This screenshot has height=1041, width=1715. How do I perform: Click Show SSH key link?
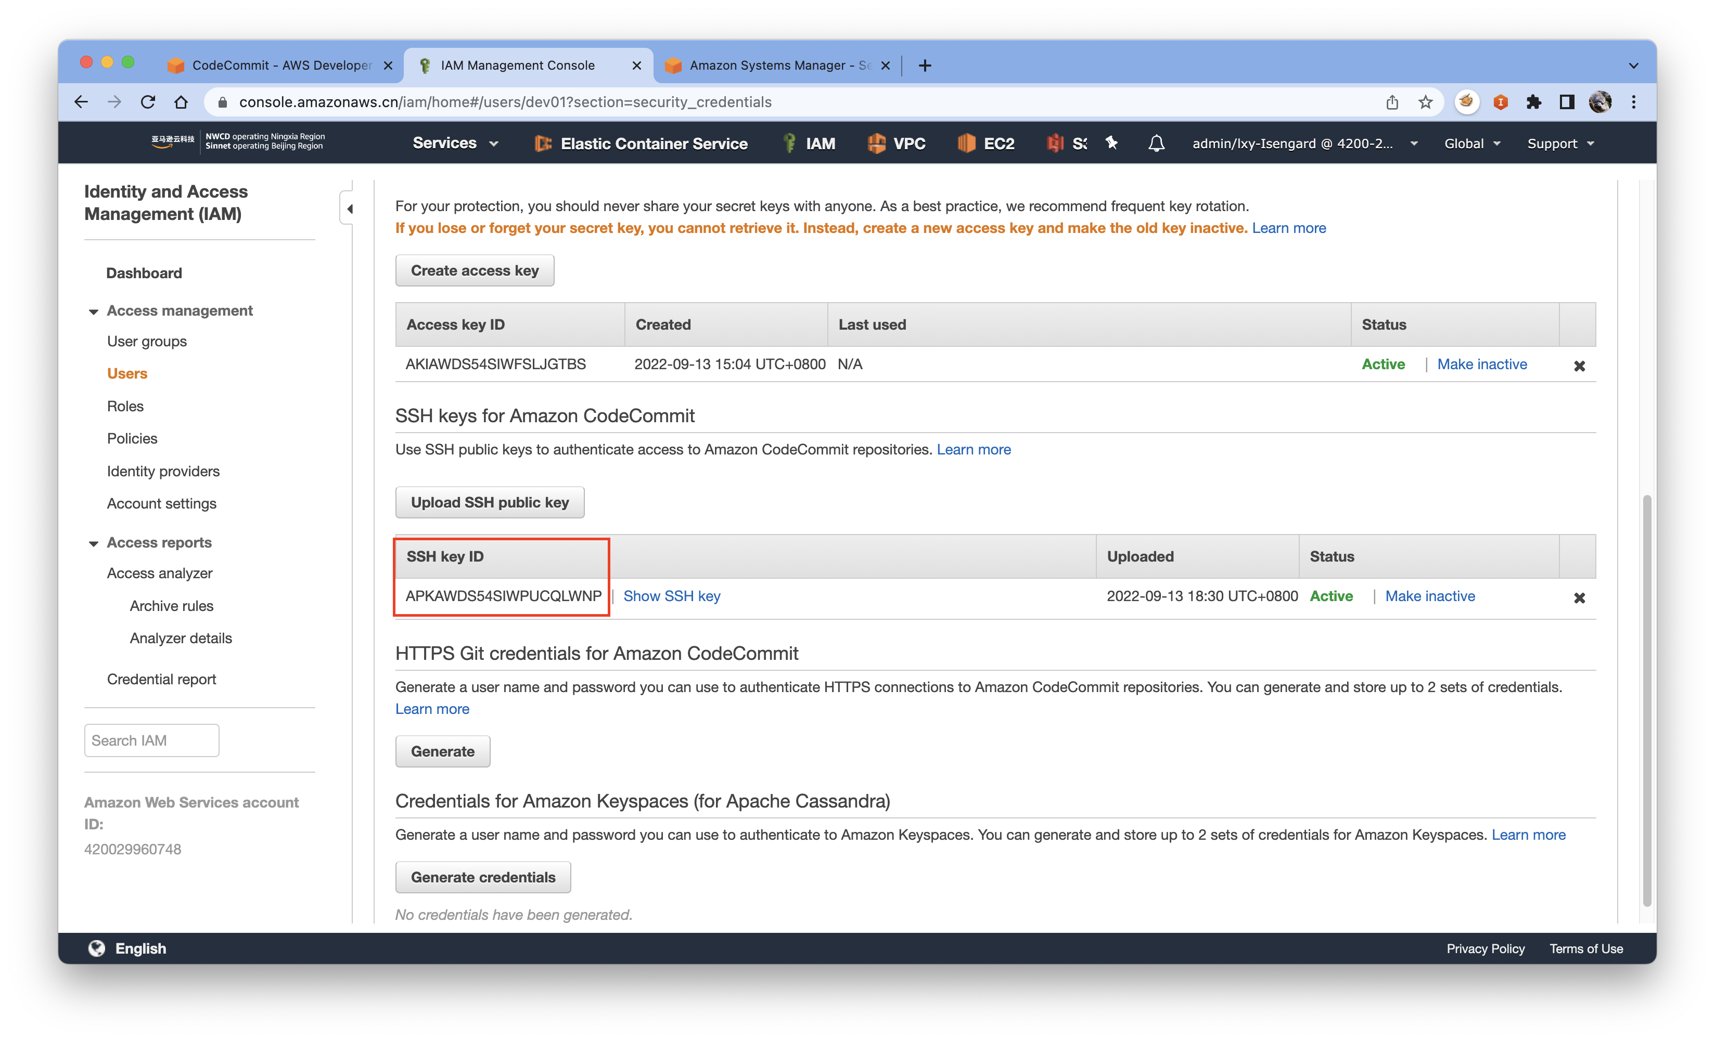pyautogui.click(x=672, y=596)
